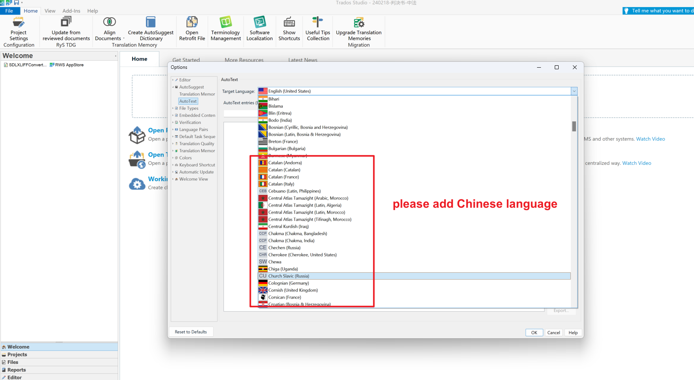The image size is (694, 380).
Task: Select Bulgarian (Bulgaria) in the list
Action: [x=414, y=149]
